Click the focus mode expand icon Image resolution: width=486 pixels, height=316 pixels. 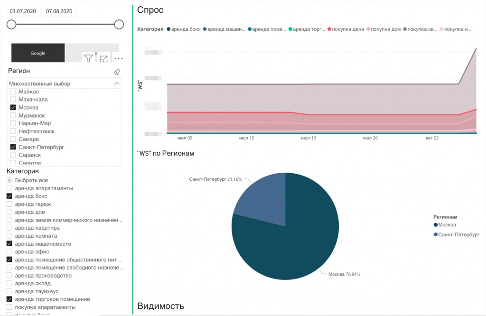[103, 58]
